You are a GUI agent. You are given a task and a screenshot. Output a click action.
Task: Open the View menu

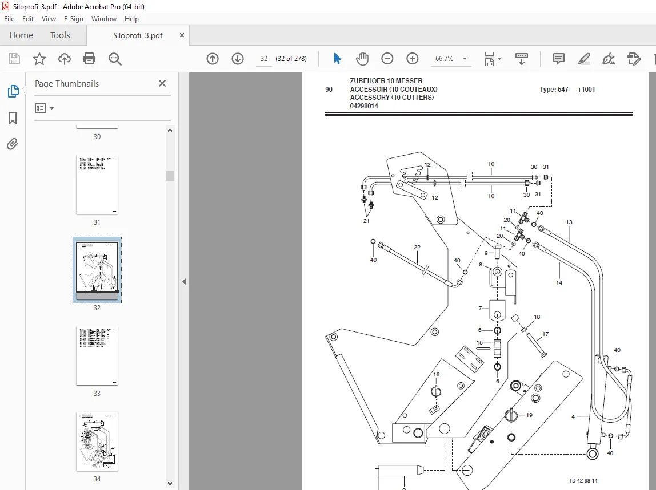49,19
